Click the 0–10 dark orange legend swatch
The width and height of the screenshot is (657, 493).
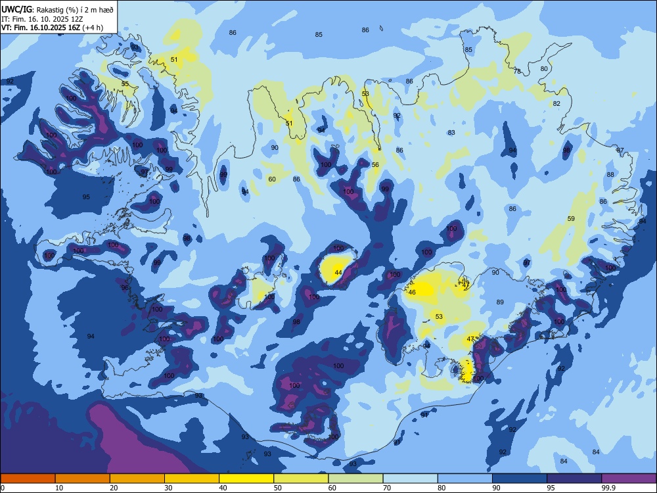pyautogui.click(x=28, y=479)
